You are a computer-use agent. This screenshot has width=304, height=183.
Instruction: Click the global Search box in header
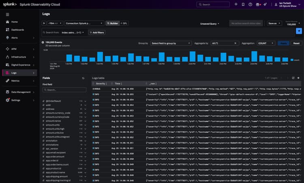click(x=213, y=4)
